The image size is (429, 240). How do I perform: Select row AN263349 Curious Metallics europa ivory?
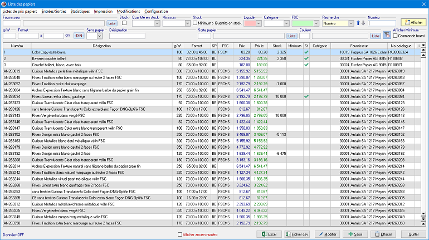pos(212,217)
